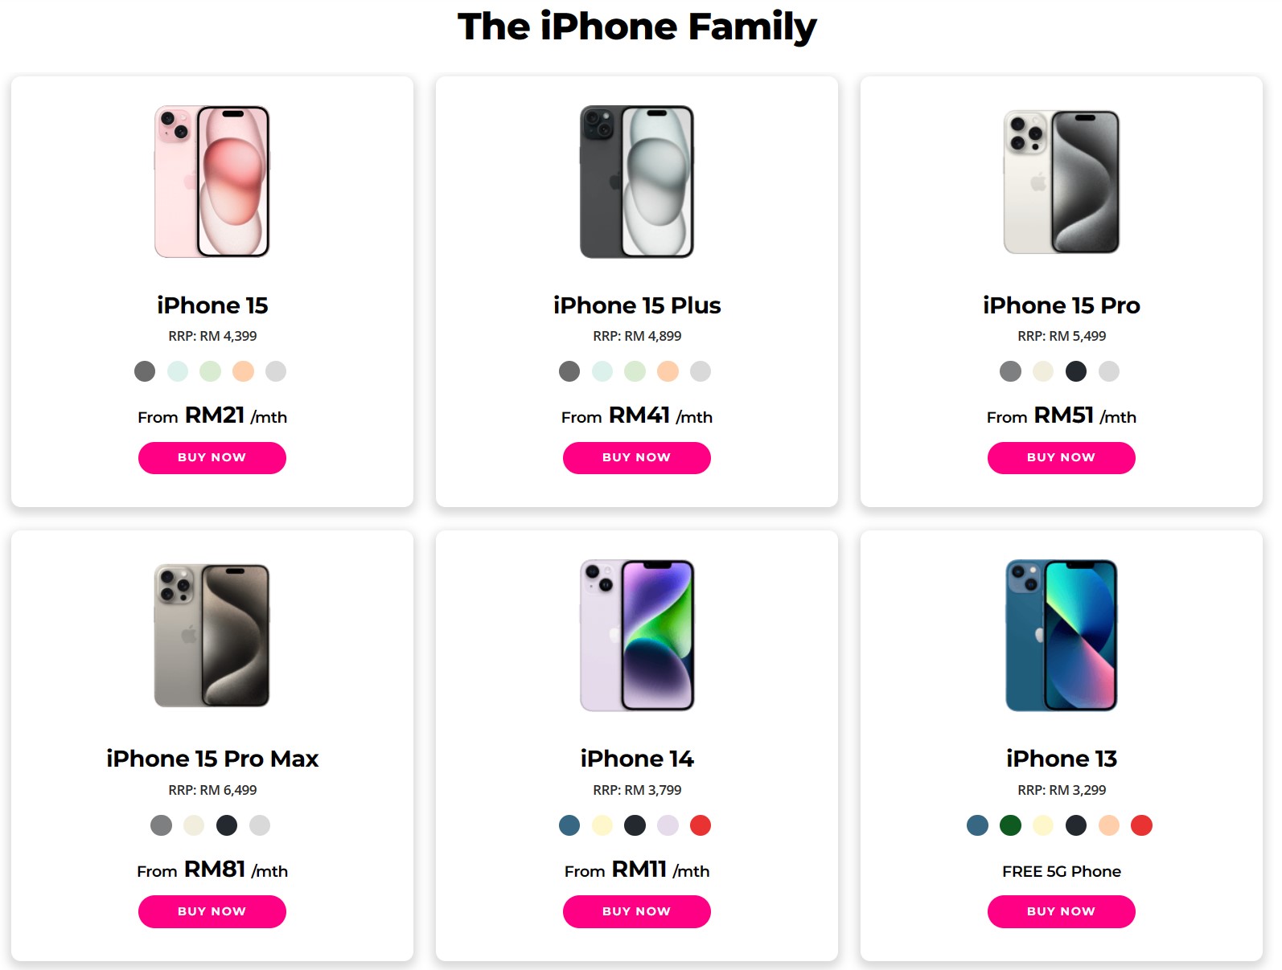Select the black titanium swatch for iPhone 15 Pro
The height and width of the screenshot is (970, 1282).
[x=1076, y=371]
